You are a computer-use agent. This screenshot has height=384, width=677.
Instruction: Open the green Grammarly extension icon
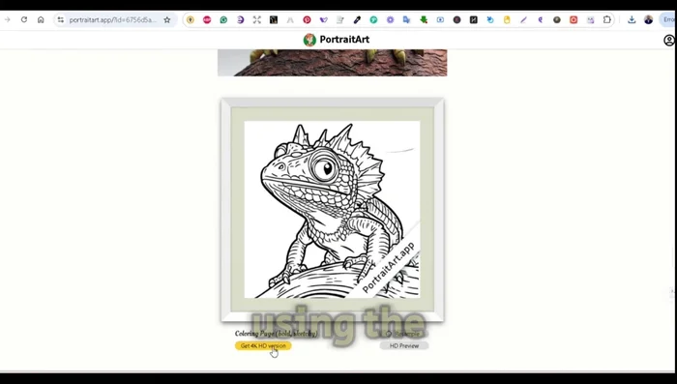(x=223, y=20)
